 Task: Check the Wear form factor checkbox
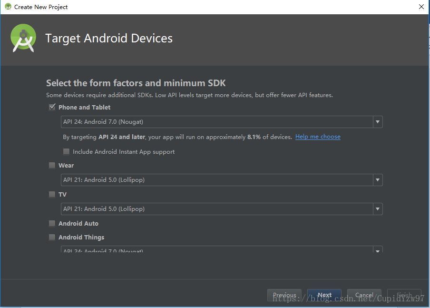click(x=52, y=165)
